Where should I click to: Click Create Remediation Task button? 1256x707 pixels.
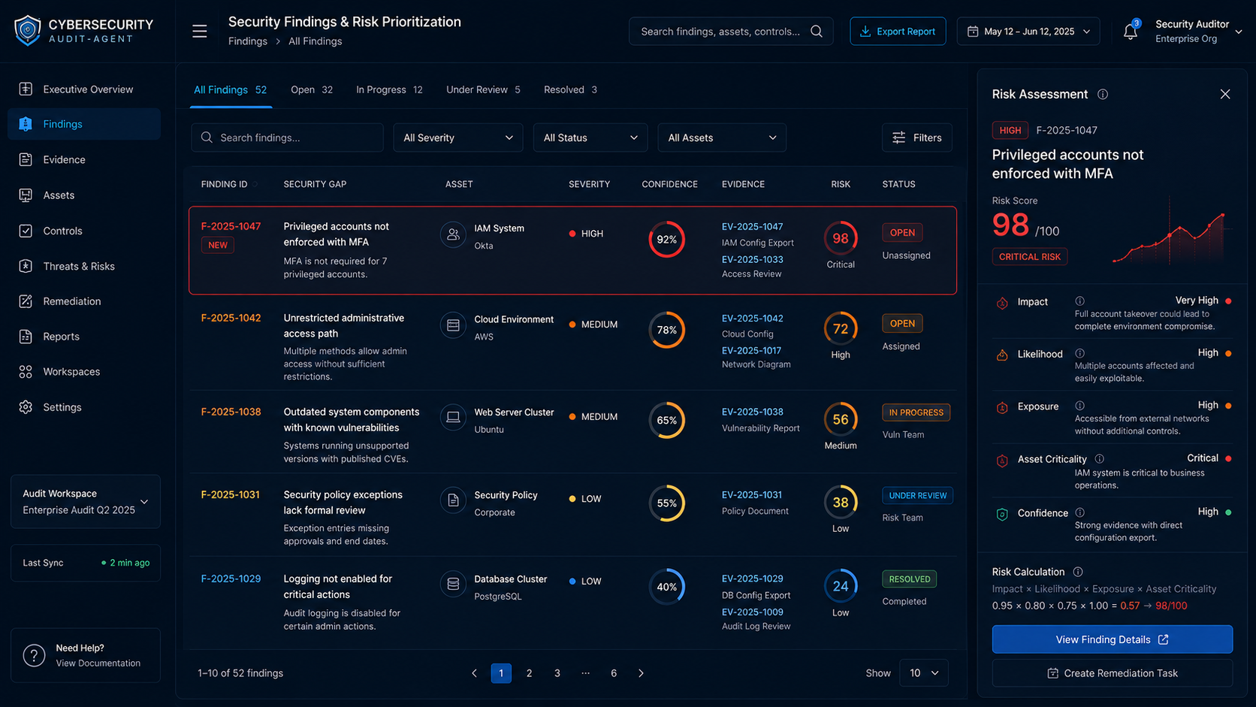click(1112, 673)
